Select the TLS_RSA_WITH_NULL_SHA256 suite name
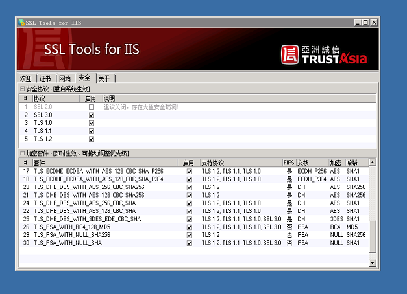407x294 pixels. (72, 235)
